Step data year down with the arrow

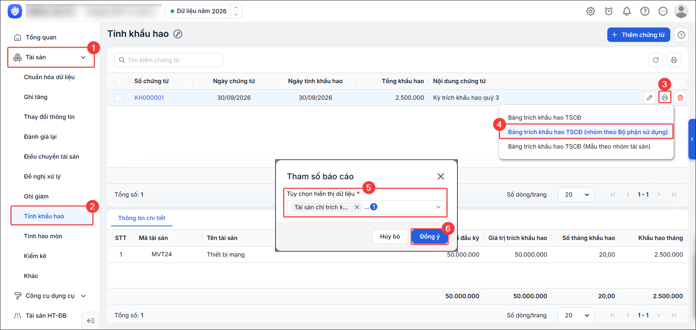pyautogui.click(x=236, y=15)
